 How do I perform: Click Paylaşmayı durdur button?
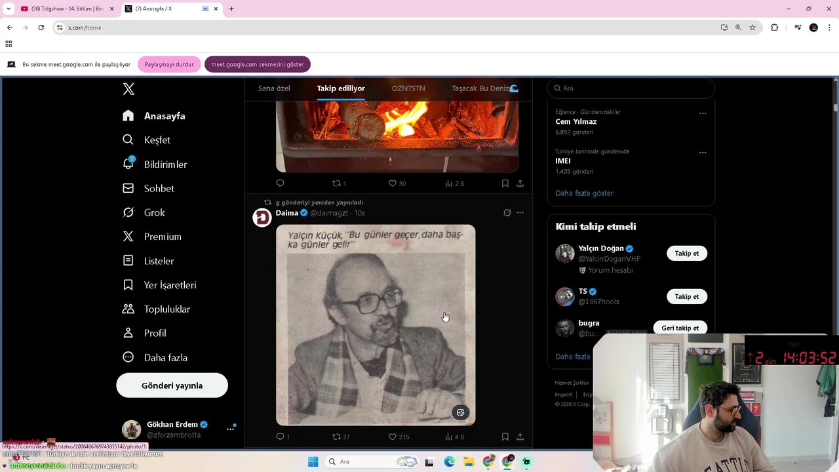point(169,64)
